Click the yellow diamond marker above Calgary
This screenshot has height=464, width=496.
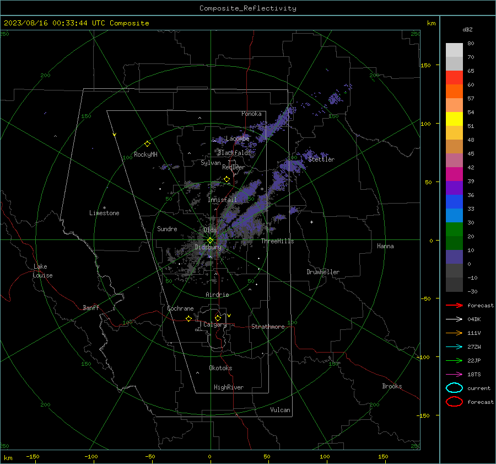pyautogui.click(x=218, y=318)
